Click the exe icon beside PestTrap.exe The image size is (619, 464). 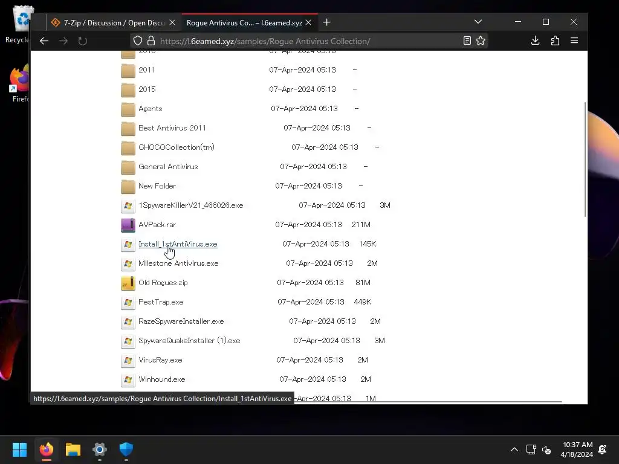(128, 302)
